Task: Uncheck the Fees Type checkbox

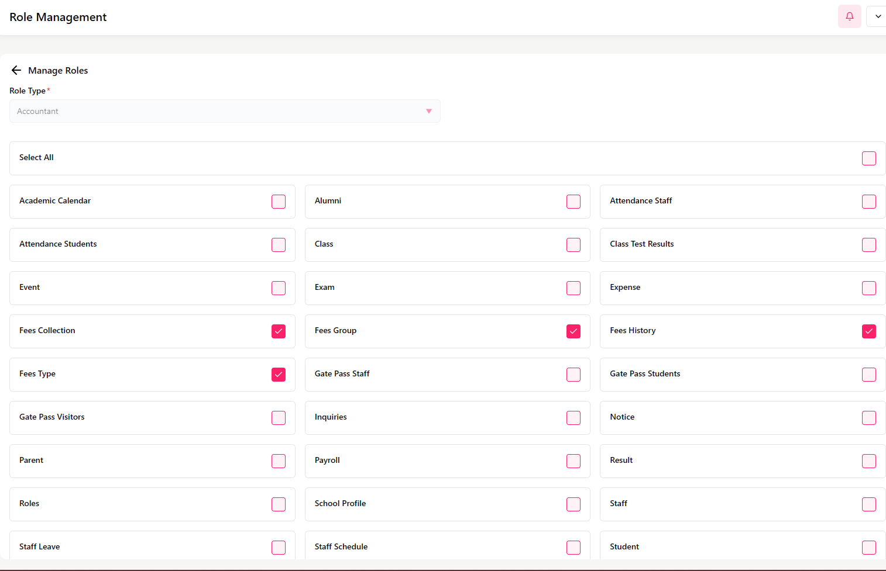Action: (279, 375)
